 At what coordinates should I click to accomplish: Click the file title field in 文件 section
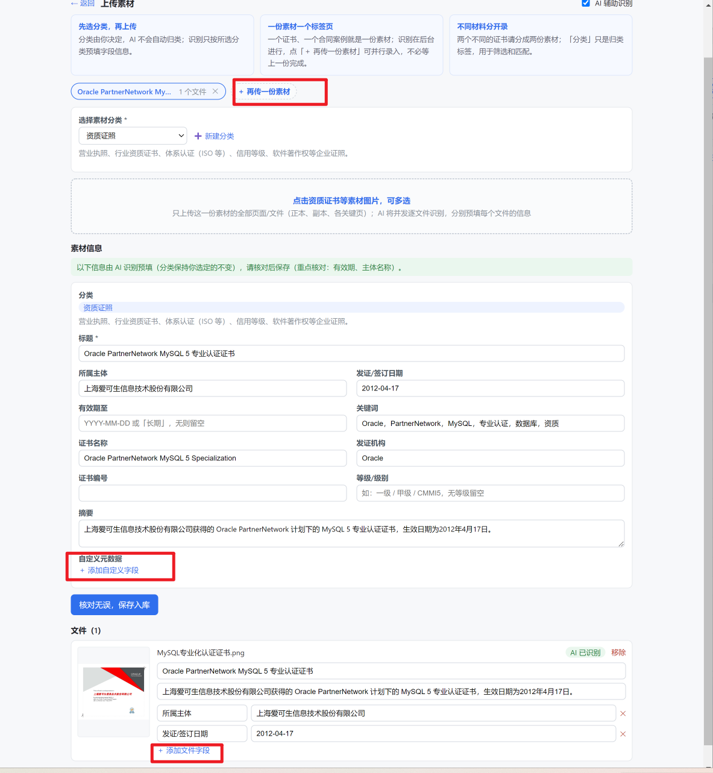391,671
